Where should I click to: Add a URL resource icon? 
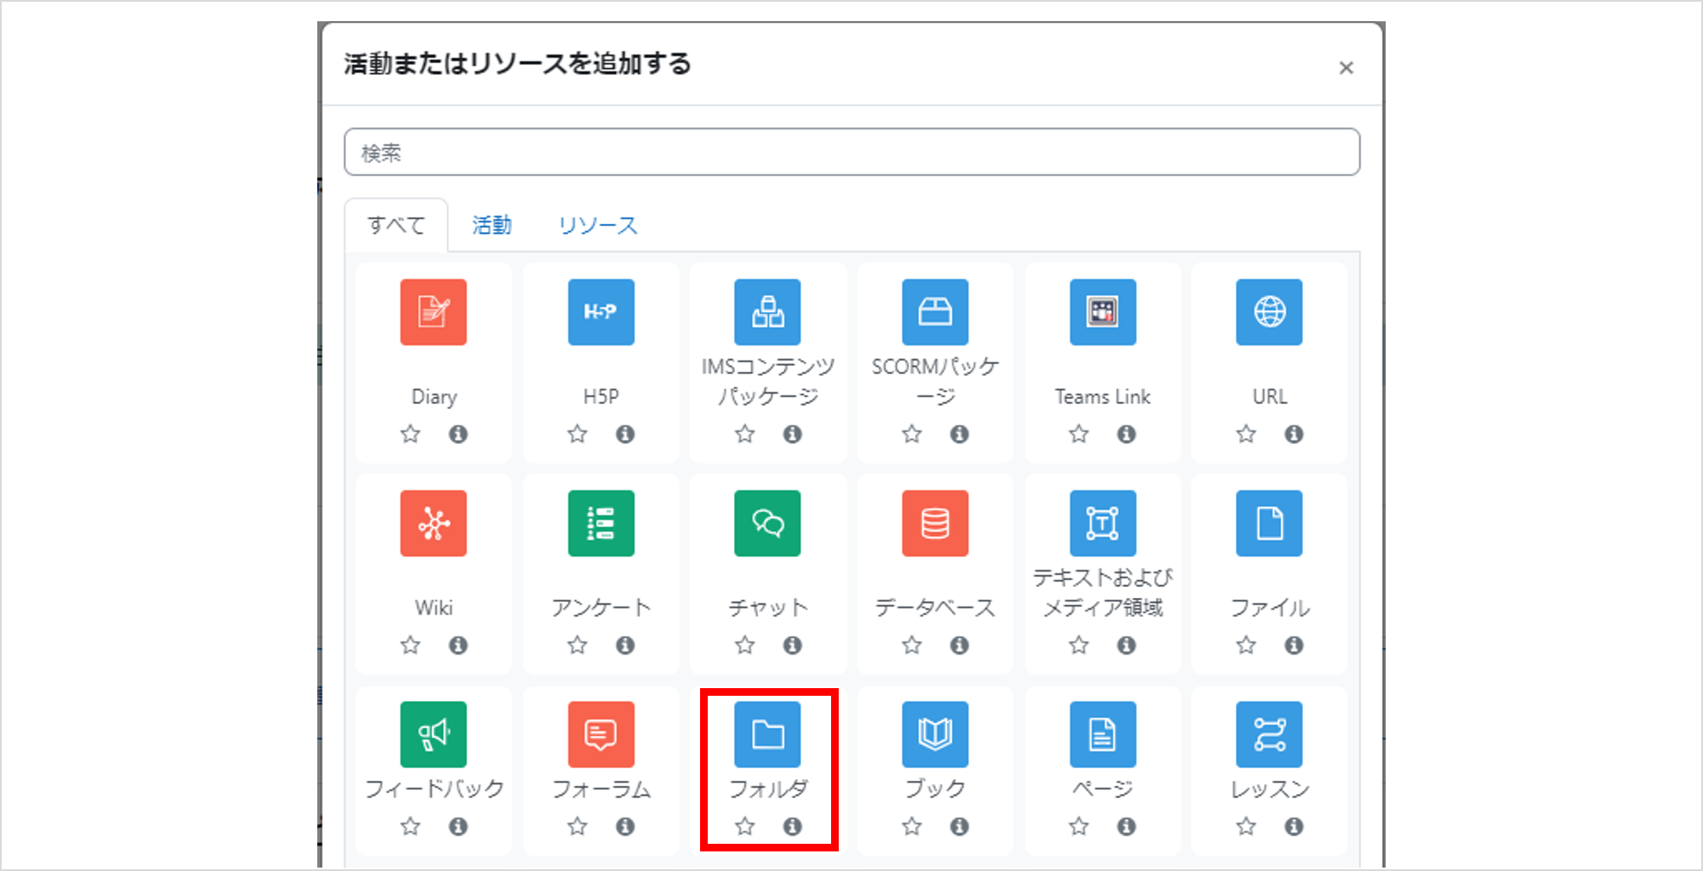point(1269,312)
